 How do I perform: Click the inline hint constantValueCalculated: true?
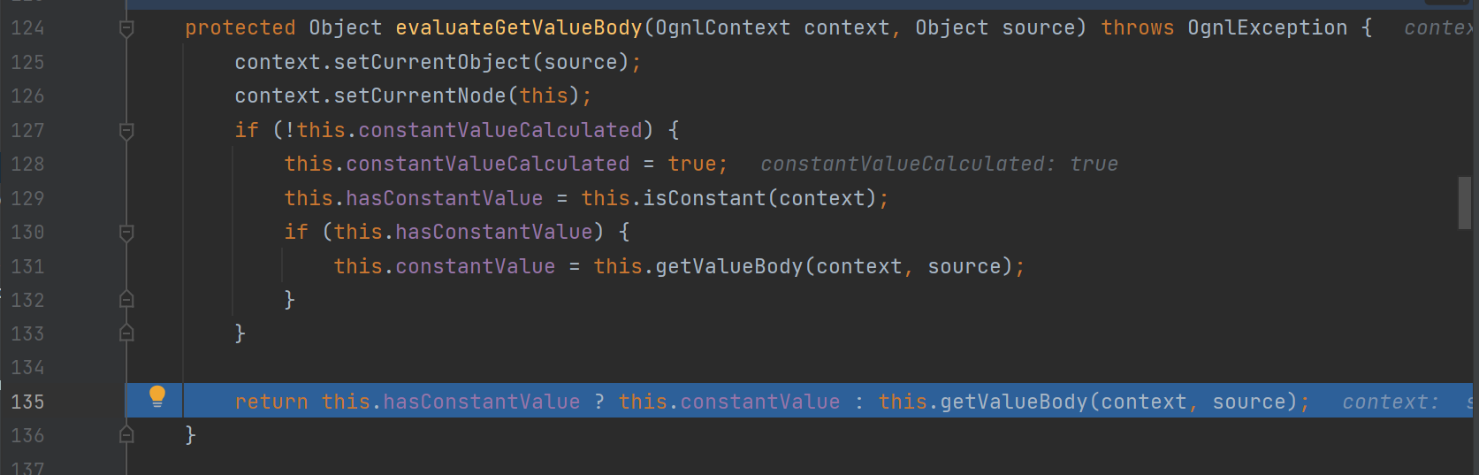939,165
